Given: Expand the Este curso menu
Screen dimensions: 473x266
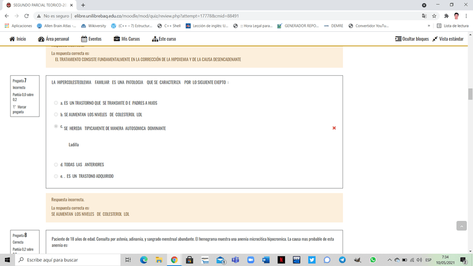Looking at the screenshot, I should coord(164,39).
